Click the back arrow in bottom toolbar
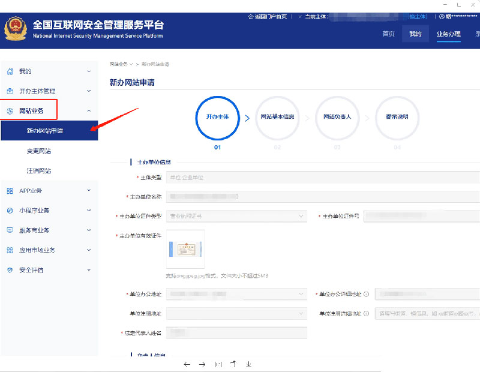This screenshot has width=480, height=372. coord(187,364)
